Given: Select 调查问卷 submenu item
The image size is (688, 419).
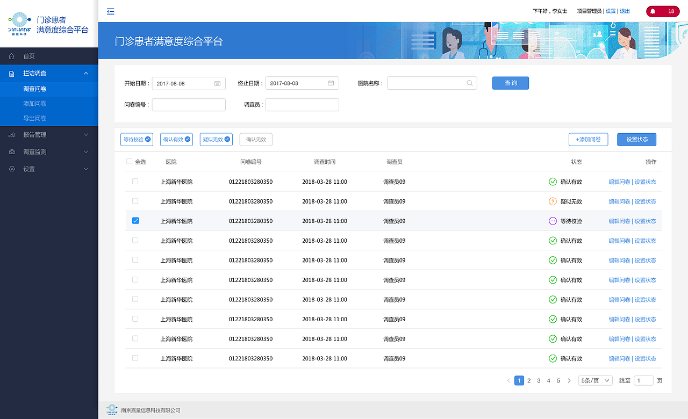Looking at the screenshot, I should coord(49,89).
